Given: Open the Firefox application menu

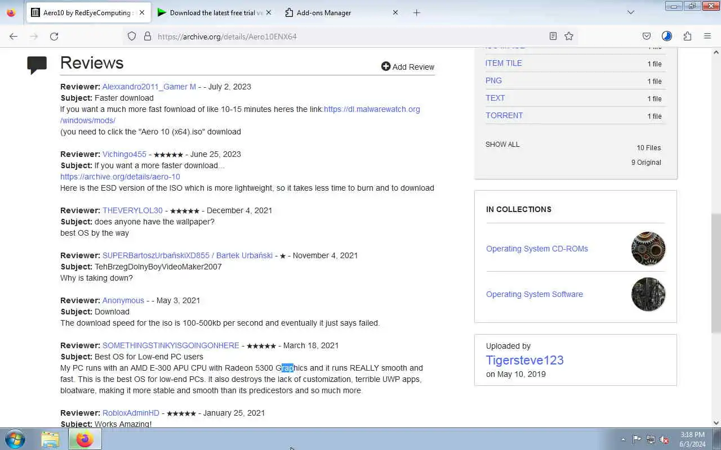Looking at the screenshot, I should (x=707, y=36).
